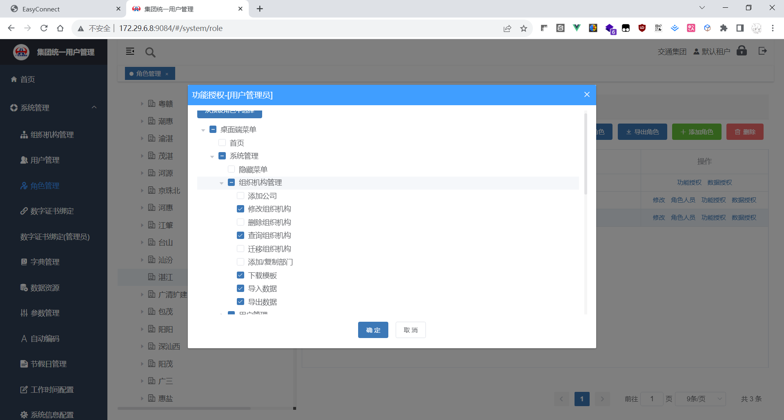Open the browser profile avatar icon
Screen dimensions: 784x420
coord(756,28)
